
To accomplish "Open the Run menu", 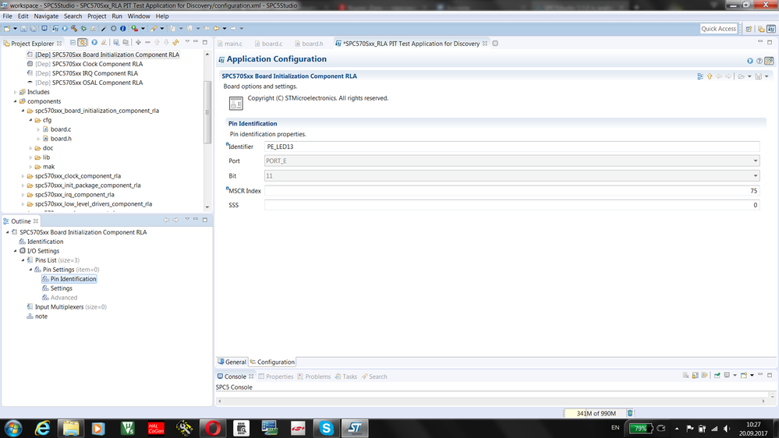I will click(117, 16).
